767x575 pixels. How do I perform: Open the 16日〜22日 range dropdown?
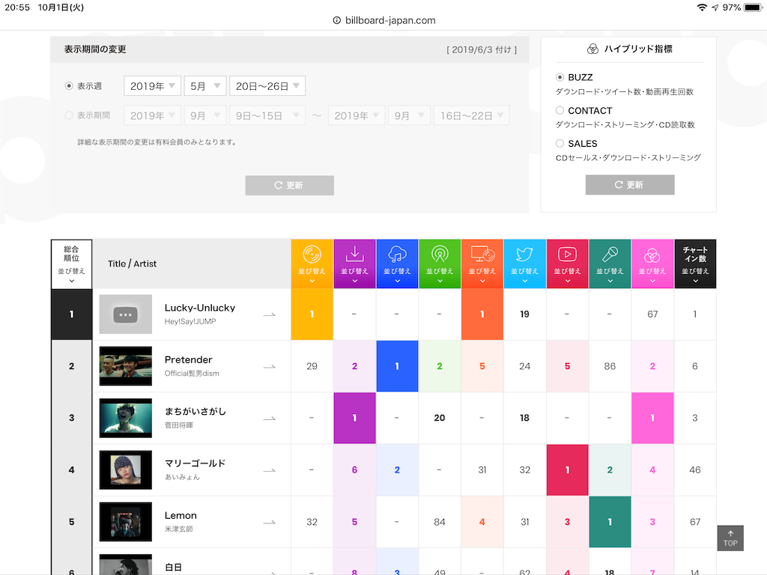[x=472, y=115]
